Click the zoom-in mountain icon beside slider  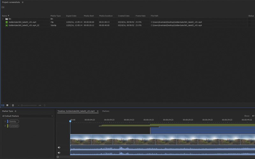40,105
